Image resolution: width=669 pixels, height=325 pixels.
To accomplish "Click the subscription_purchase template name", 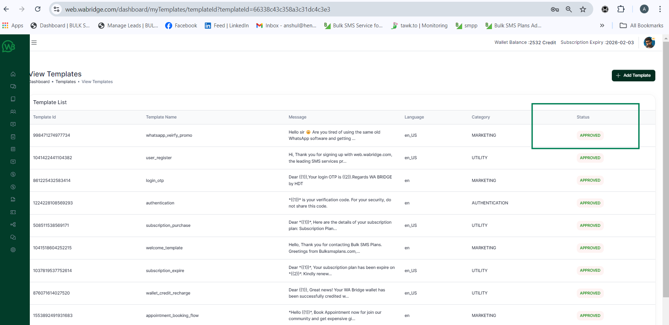I will [168, 225].
